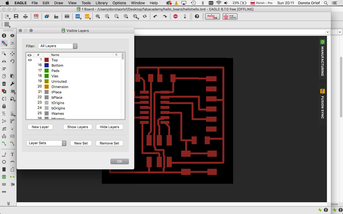Select the Route airwire tool
Image resolution: width=343 pixels, height=214 pixels.
pyautogui.click(x=4, y=144)
